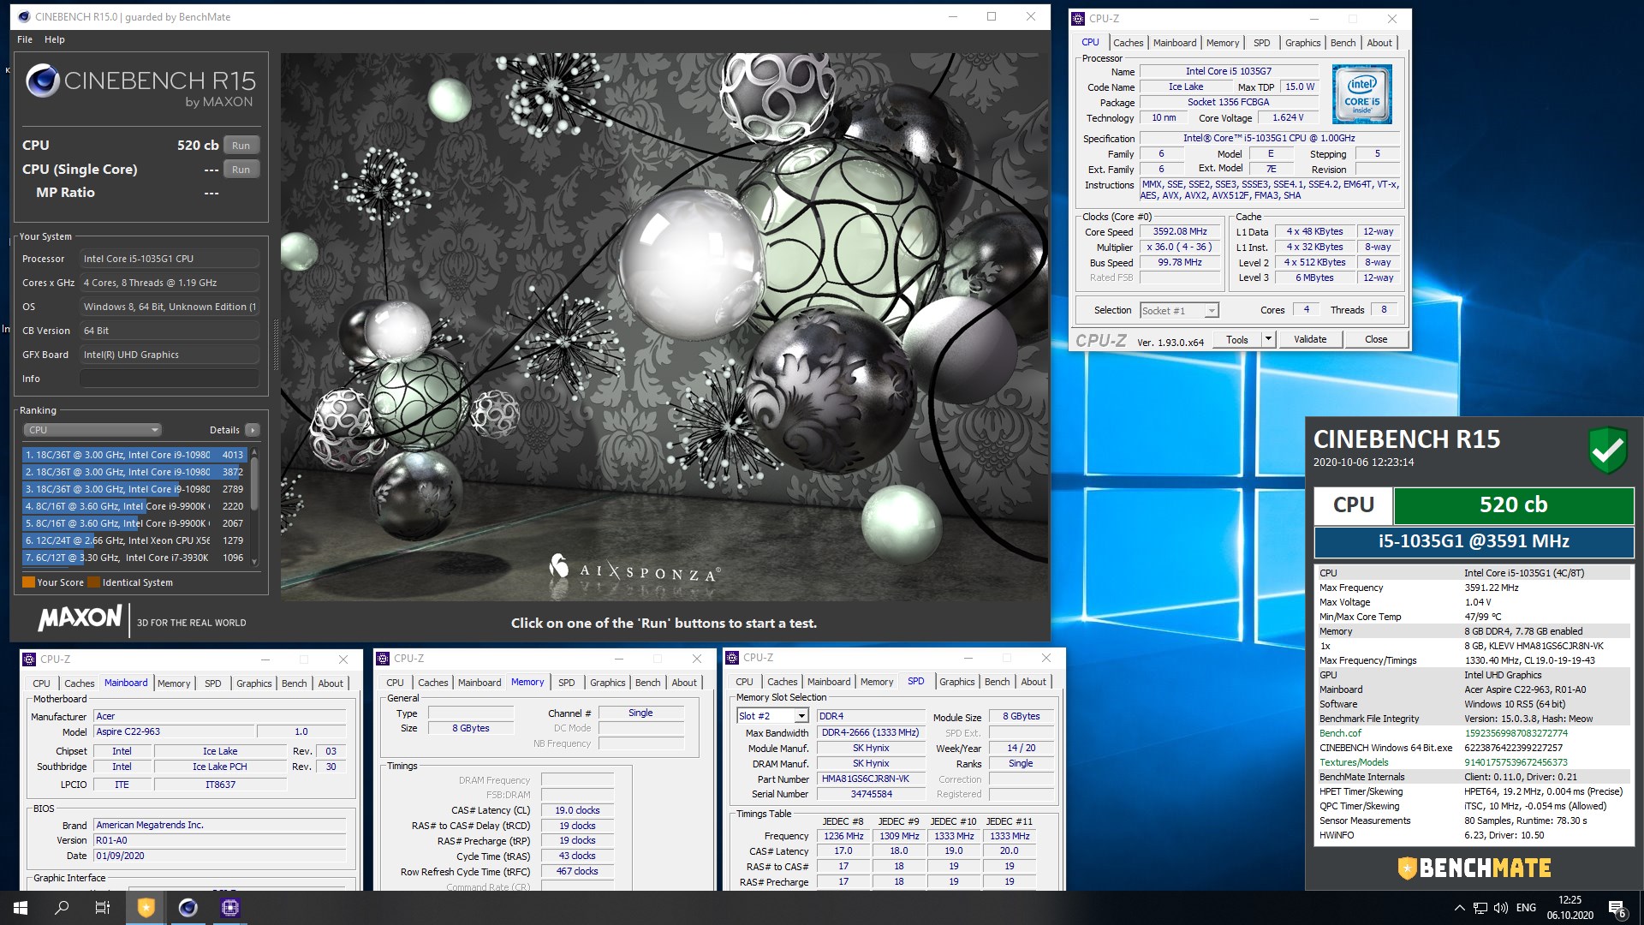
Task: Expand the Tools dropdown arrow
Action: 1268,340
